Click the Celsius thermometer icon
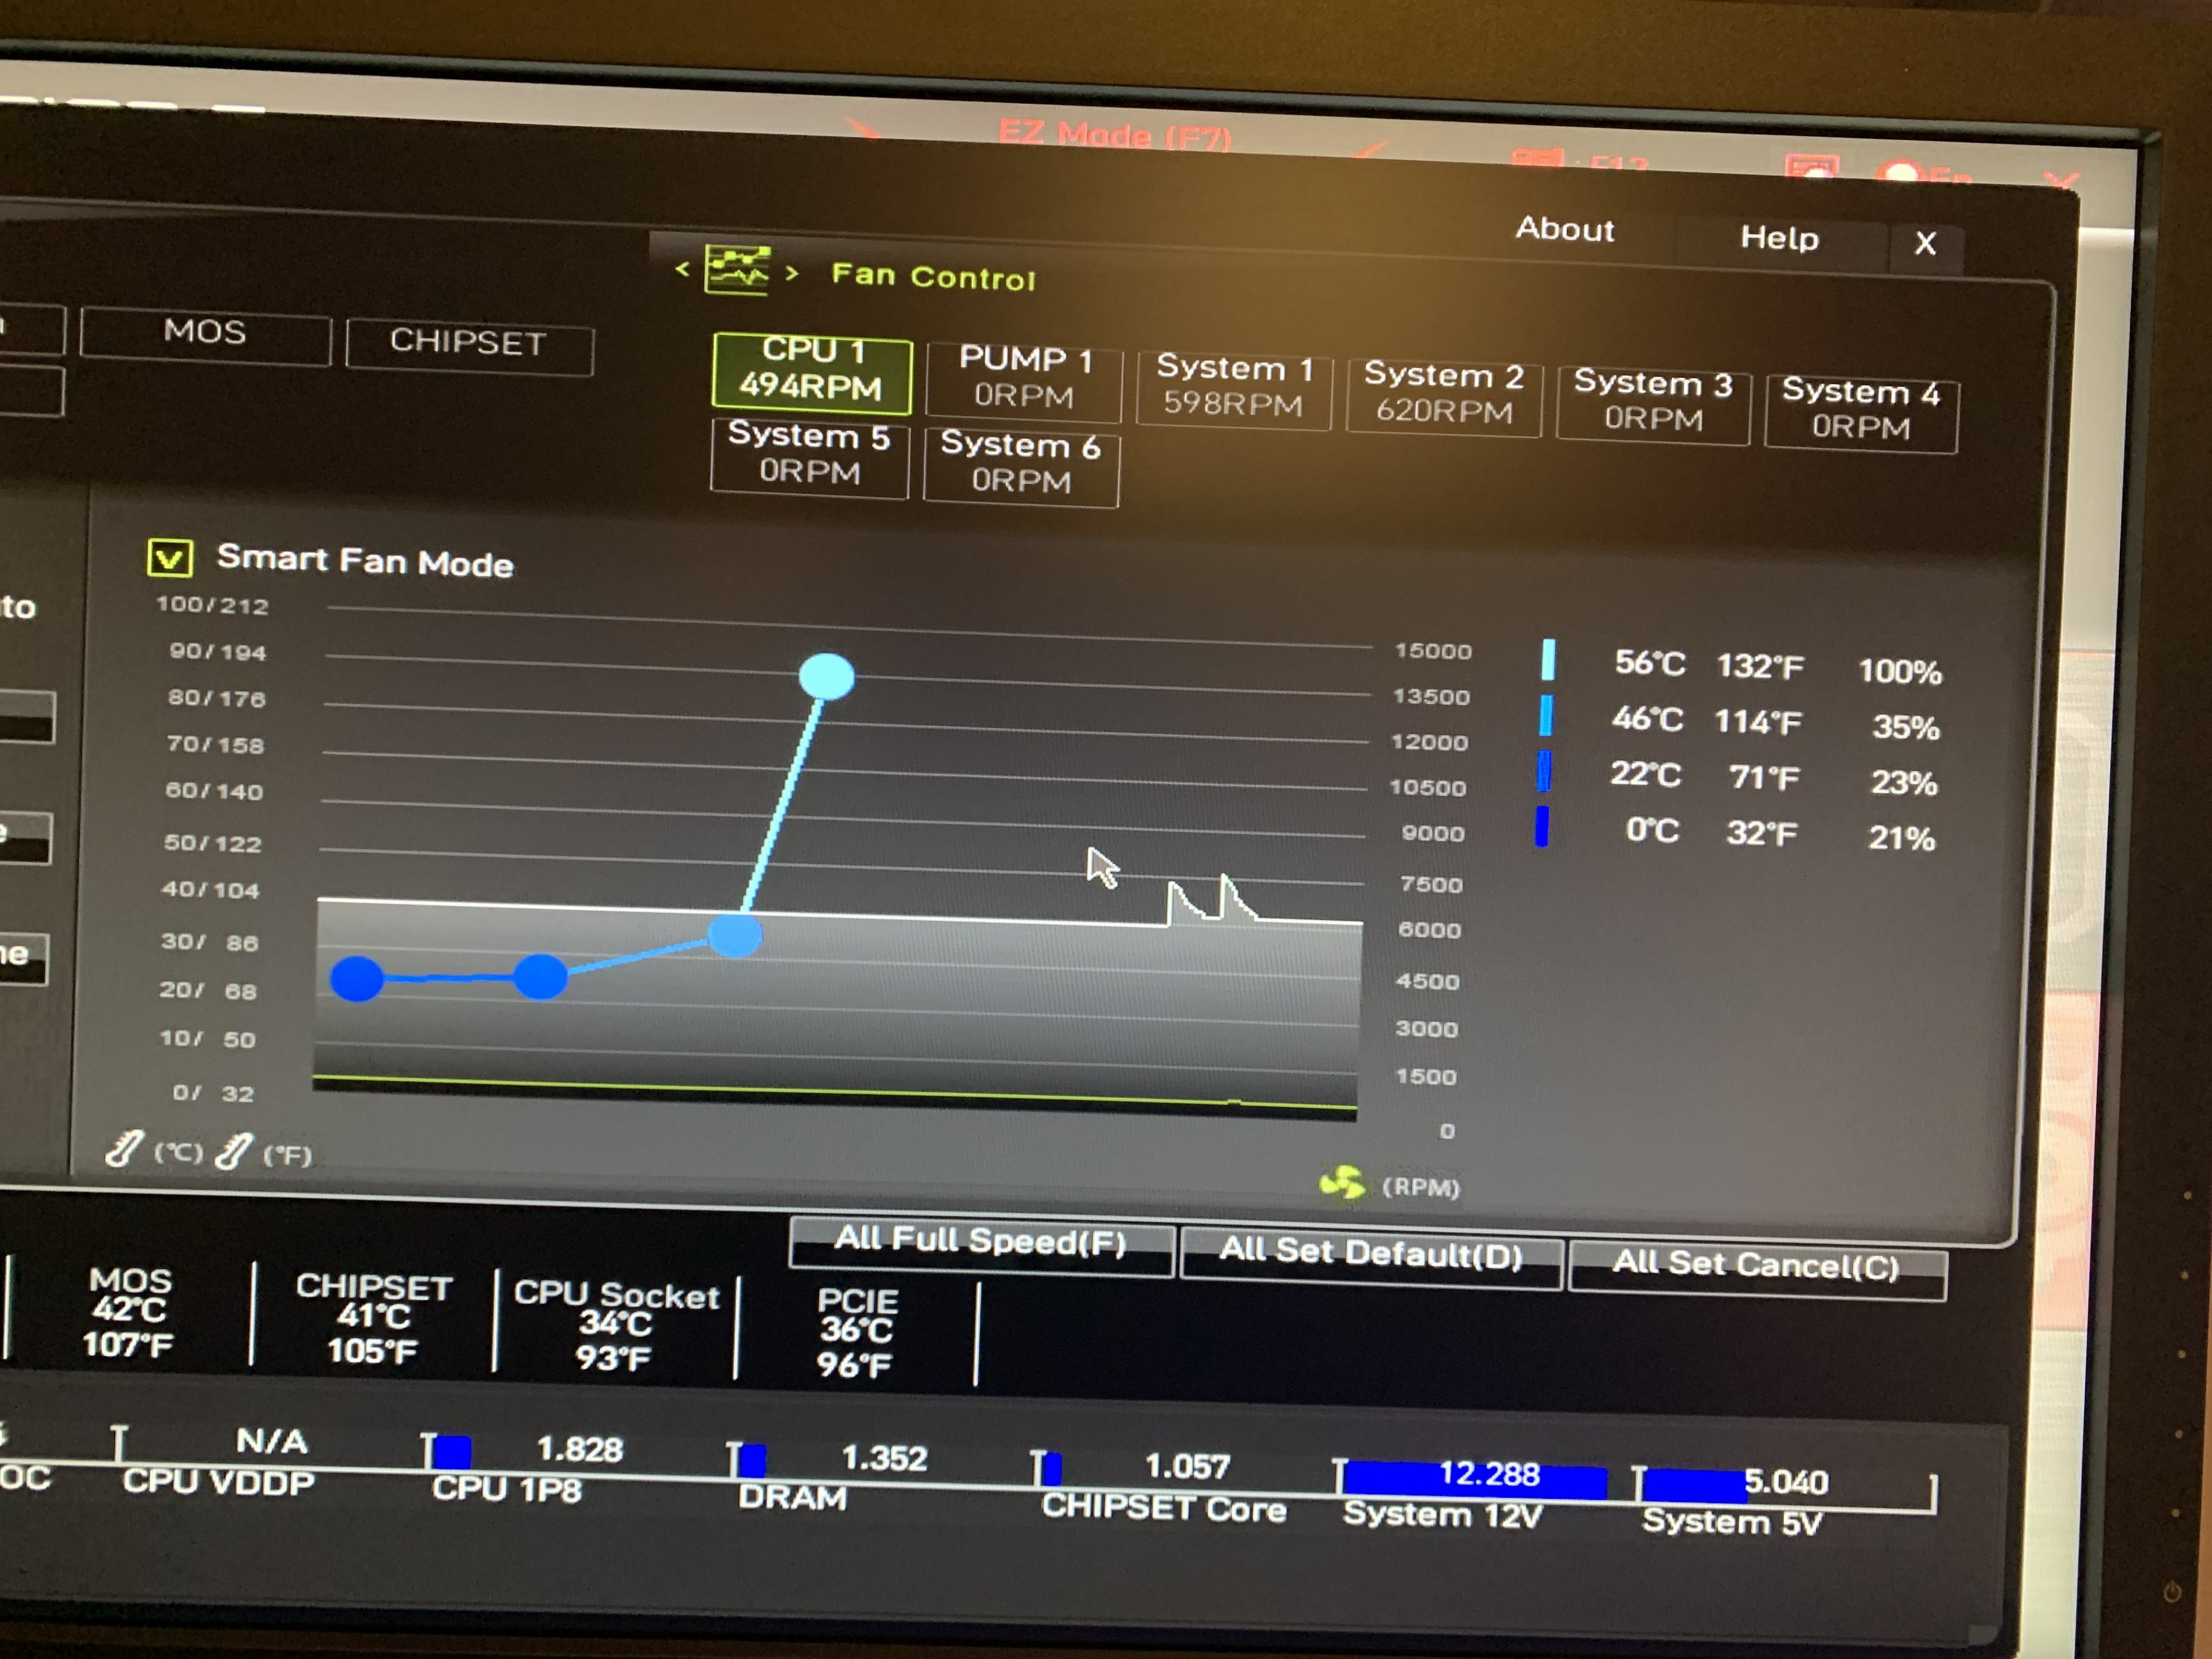The image size is (2212, 1659). [126, 1149]
